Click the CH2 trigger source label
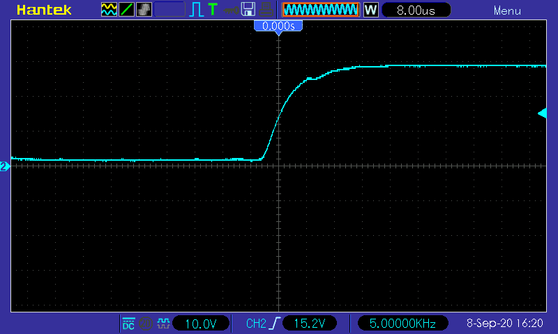 (256, 324)
